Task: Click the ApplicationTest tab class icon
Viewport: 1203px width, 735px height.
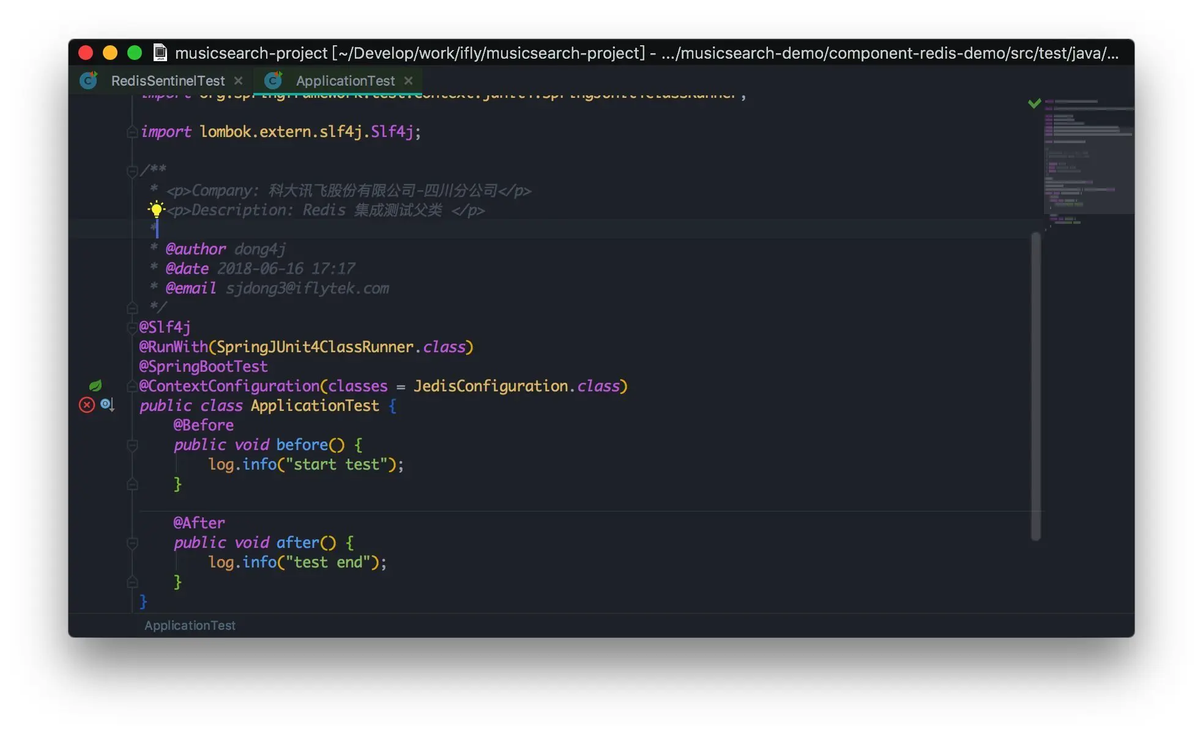Action: pyautogui.click(x=274, y=81)
